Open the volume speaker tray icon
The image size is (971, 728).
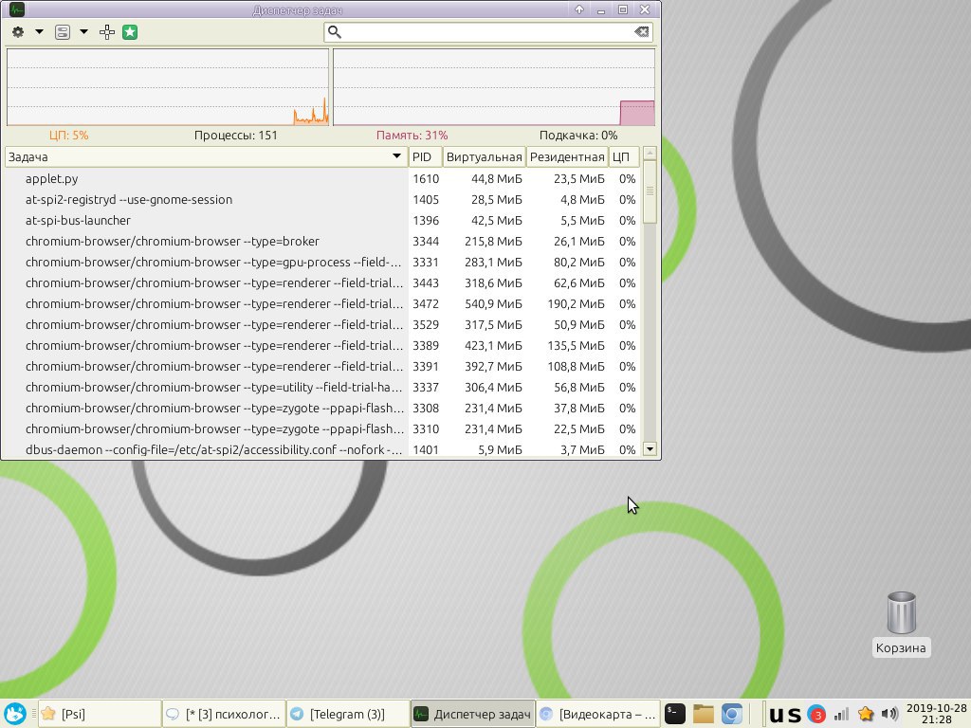coord(889,715)
